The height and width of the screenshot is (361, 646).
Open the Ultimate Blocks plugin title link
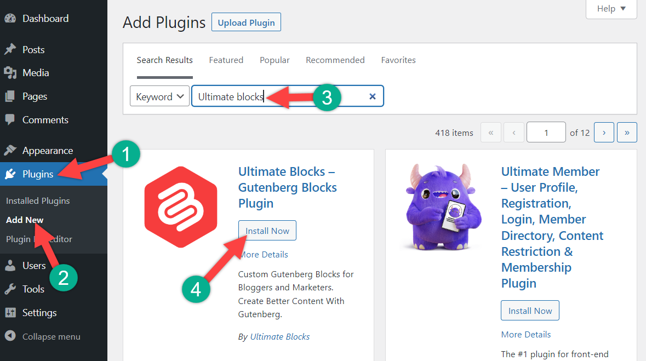click(x=288, y=187)
